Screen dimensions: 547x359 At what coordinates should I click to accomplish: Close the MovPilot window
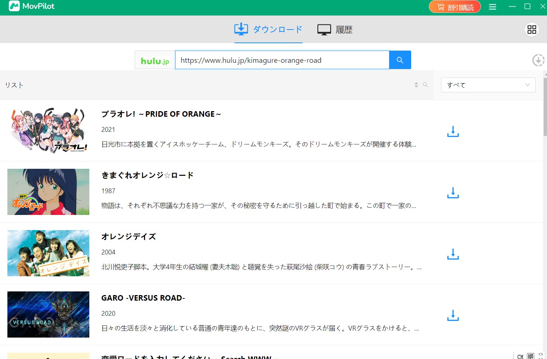543,6
